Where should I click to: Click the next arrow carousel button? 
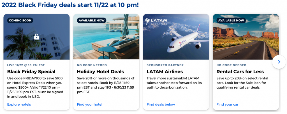click(x=279, y=62)
